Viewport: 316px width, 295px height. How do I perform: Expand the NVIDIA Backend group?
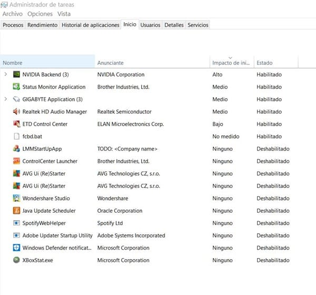tap(6, 74)
